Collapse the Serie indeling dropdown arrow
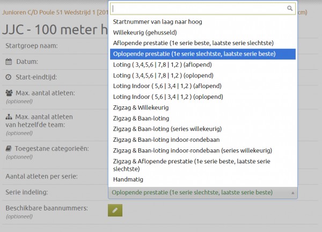Image resolution: width=322 pixels, height=232 pixels. (x=292, y=192)
